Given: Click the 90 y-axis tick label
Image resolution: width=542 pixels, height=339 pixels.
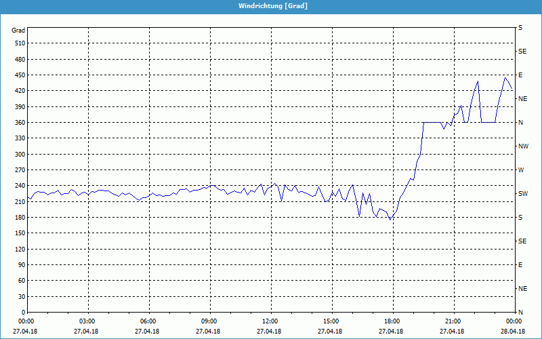Looking at the screenshot, I should [21, 265].
